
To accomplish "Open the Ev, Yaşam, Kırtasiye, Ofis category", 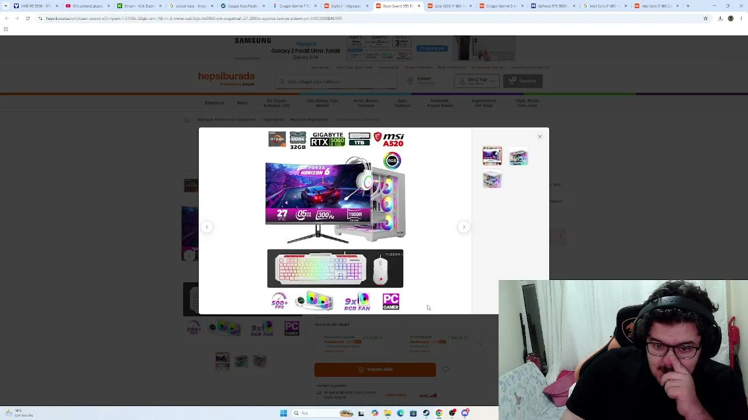I will pos(277,103).
